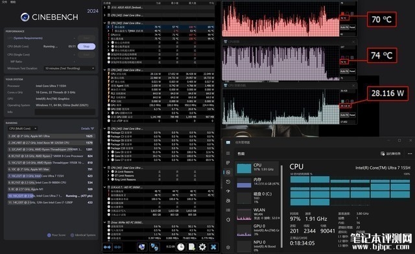Viewport: 415px width, 254px height.
Task: Select the red graph color swatch
Action: pyautogui.click(x=343, y=13)
